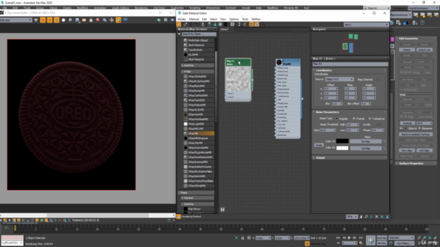Click the pause icon at view bottom
Image resolution: width=440 pixels, height=247 pixels.
223,209
